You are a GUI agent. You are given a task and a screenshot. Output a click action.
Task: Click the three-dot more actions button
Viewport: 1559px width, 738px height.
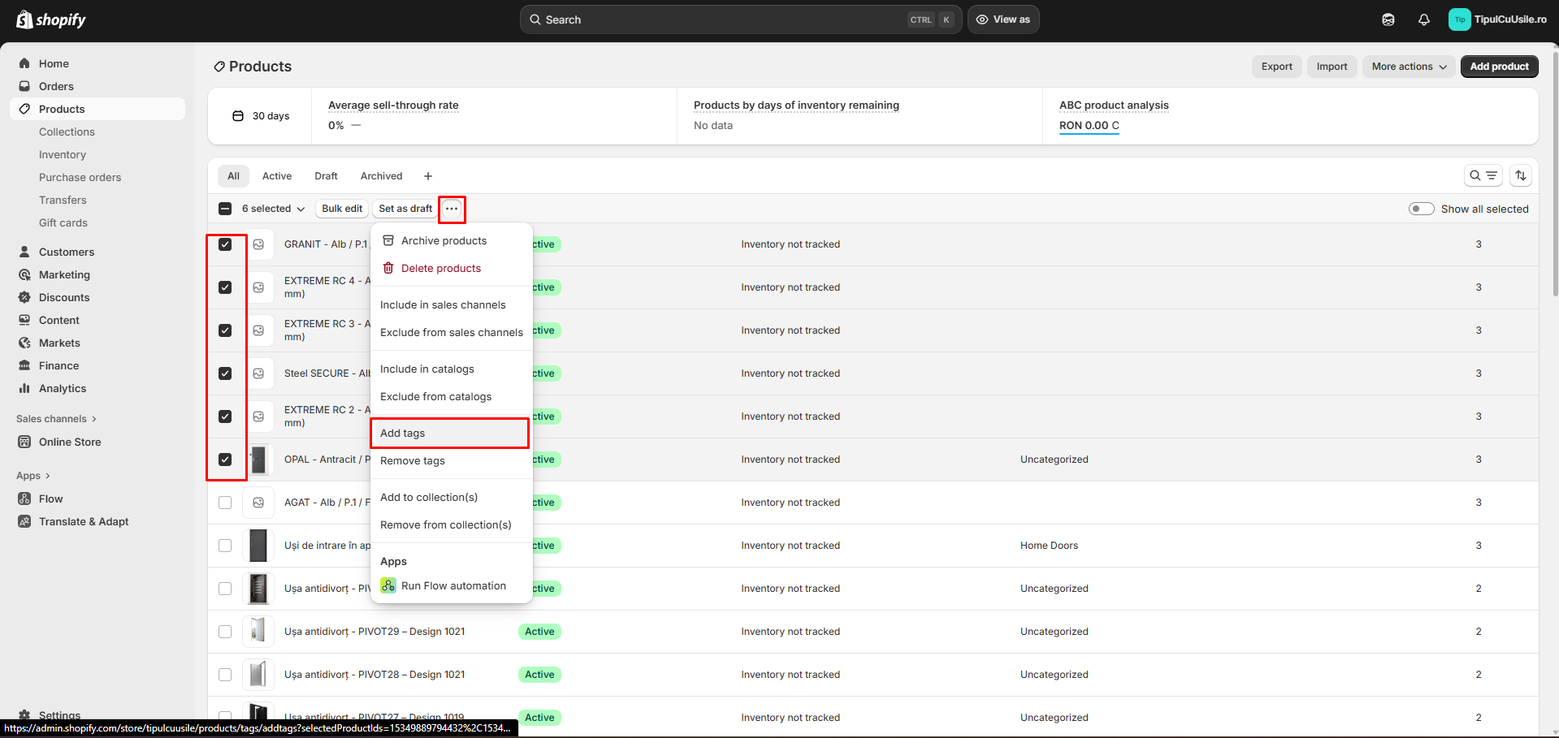452,209
